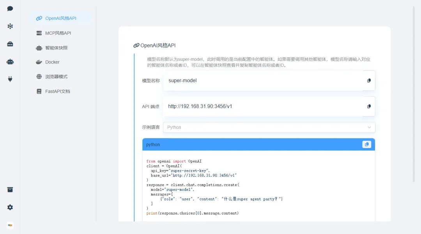Copy the super-model model name
This screenshot has width=421, height=234.
(369, 81)
